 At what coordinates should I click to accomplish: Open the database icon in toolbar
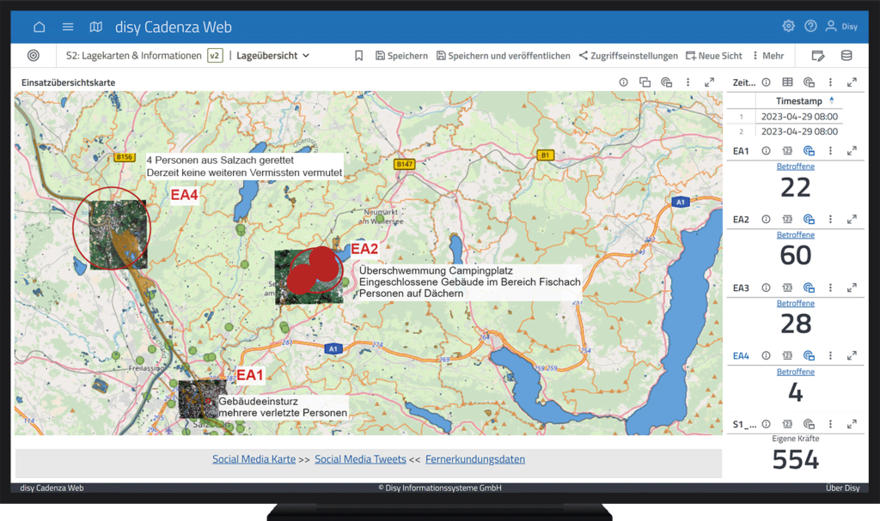tap(846, 56)
